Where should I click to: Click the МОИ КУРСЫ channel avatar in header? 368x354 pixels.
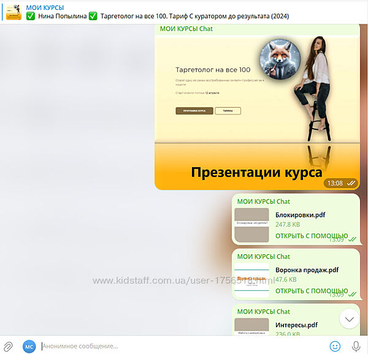[13, 12]
